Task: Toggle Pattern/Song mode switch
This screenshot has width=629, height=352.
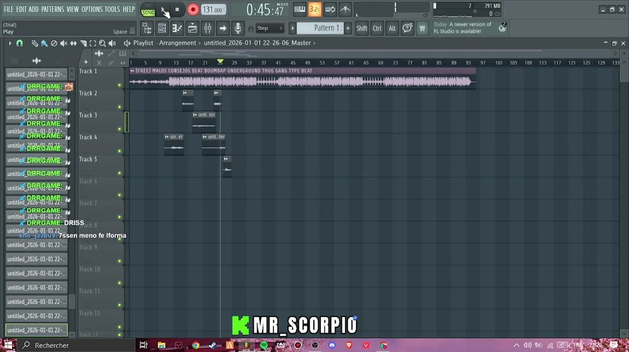Action: (148, 10)
